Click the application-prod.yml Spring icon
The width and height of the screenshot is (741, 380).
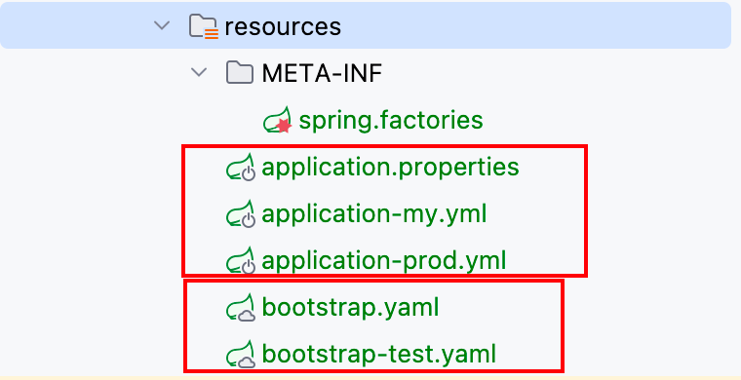[241, 260]
